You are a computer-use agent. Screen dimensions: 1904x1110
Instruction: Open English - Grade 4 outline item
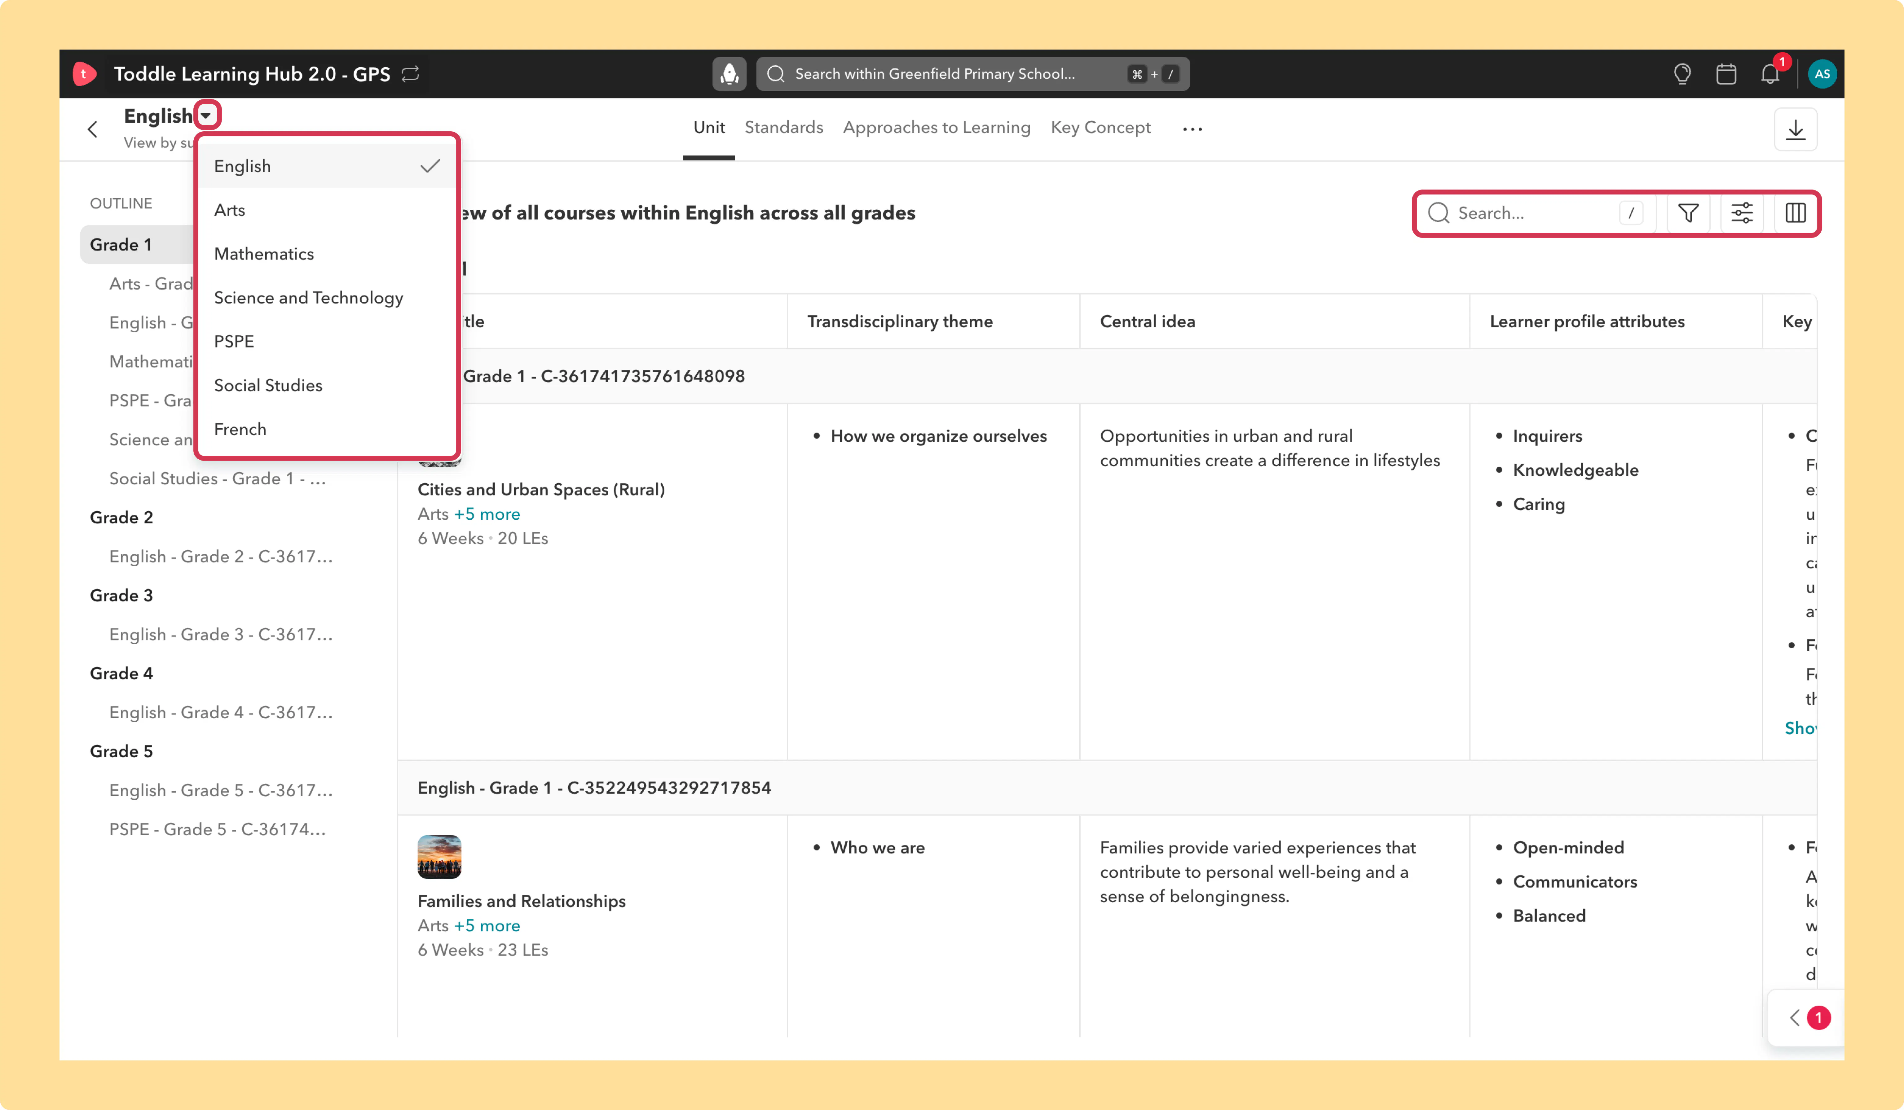(x=221, y=712)
